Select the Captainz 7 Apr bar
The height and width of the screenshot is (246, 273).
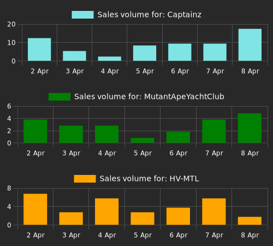[x=215, y=52]
